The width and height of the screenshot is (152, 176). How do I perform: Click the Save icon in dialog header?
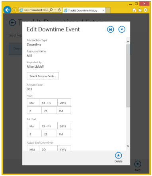tap(110, 29)
